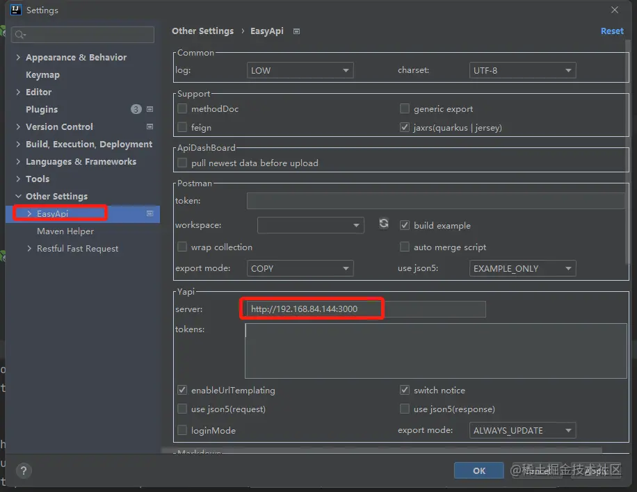
Task: Click the plugin updates badge showing 3
Action: tap(136, 109)
